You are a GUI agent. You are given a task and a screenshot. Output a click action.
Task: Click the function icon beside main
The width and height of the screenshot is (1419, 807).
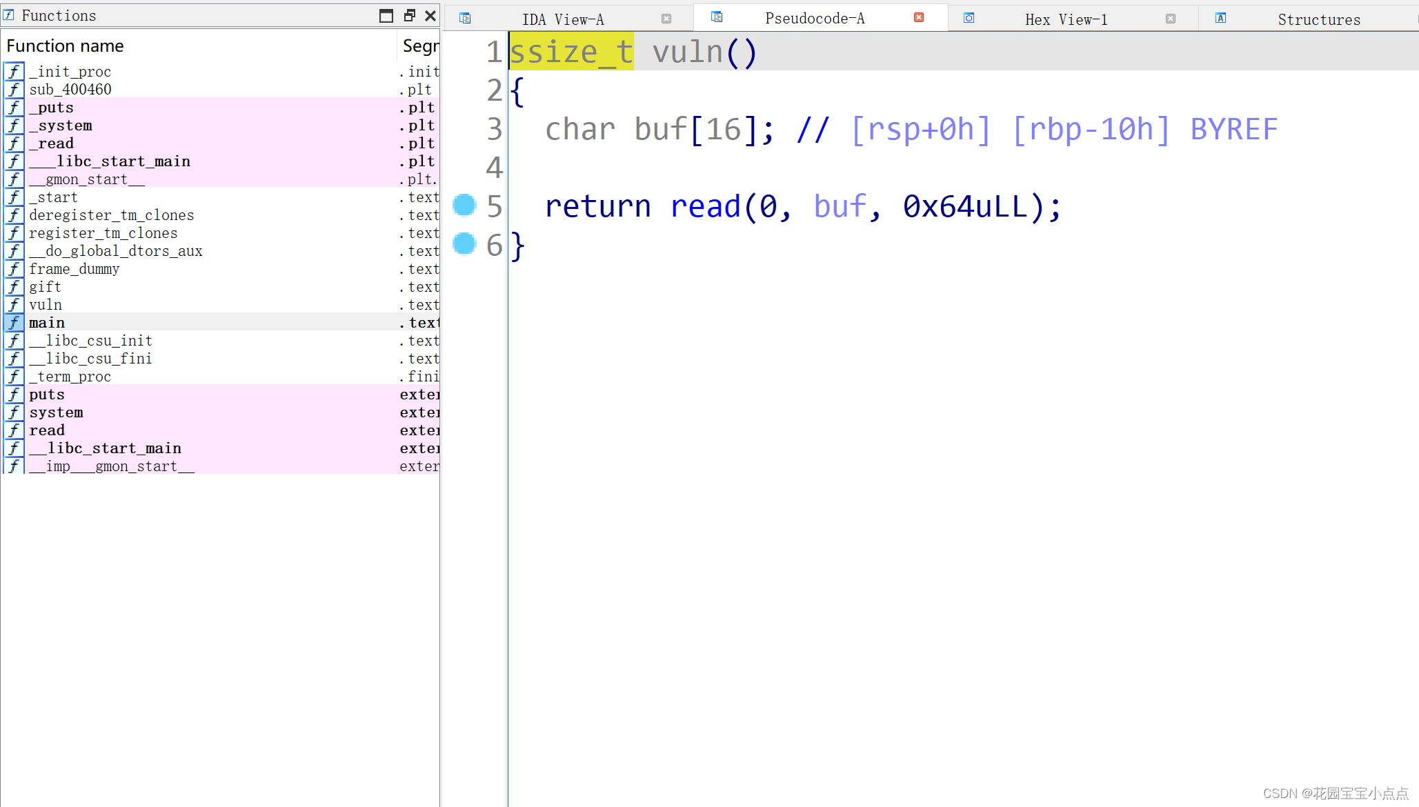[14, 323]
